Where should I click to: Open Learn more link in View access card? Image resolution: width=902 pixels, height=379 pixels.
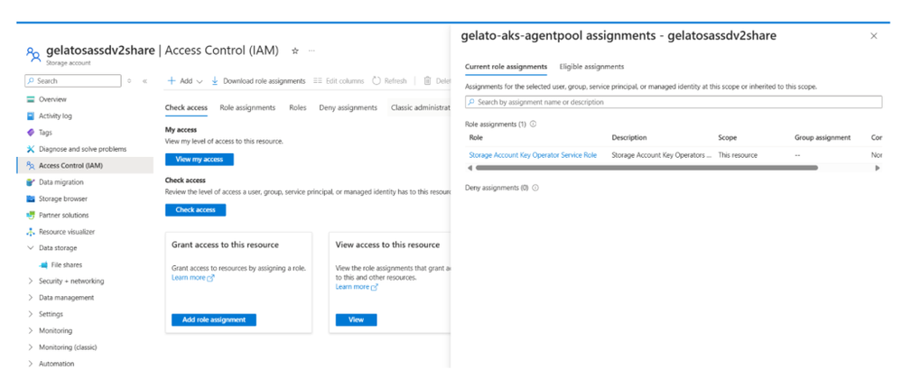[x=357, y=287]
